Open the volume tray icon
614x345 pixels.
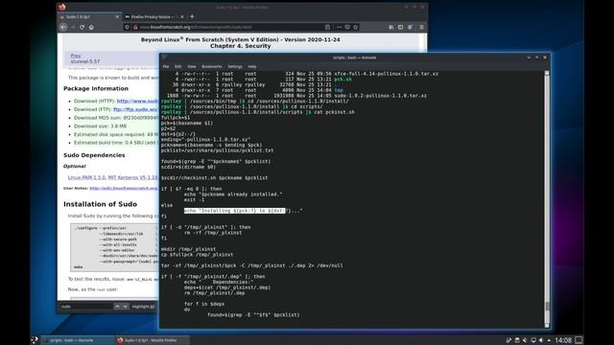point(541,340)
